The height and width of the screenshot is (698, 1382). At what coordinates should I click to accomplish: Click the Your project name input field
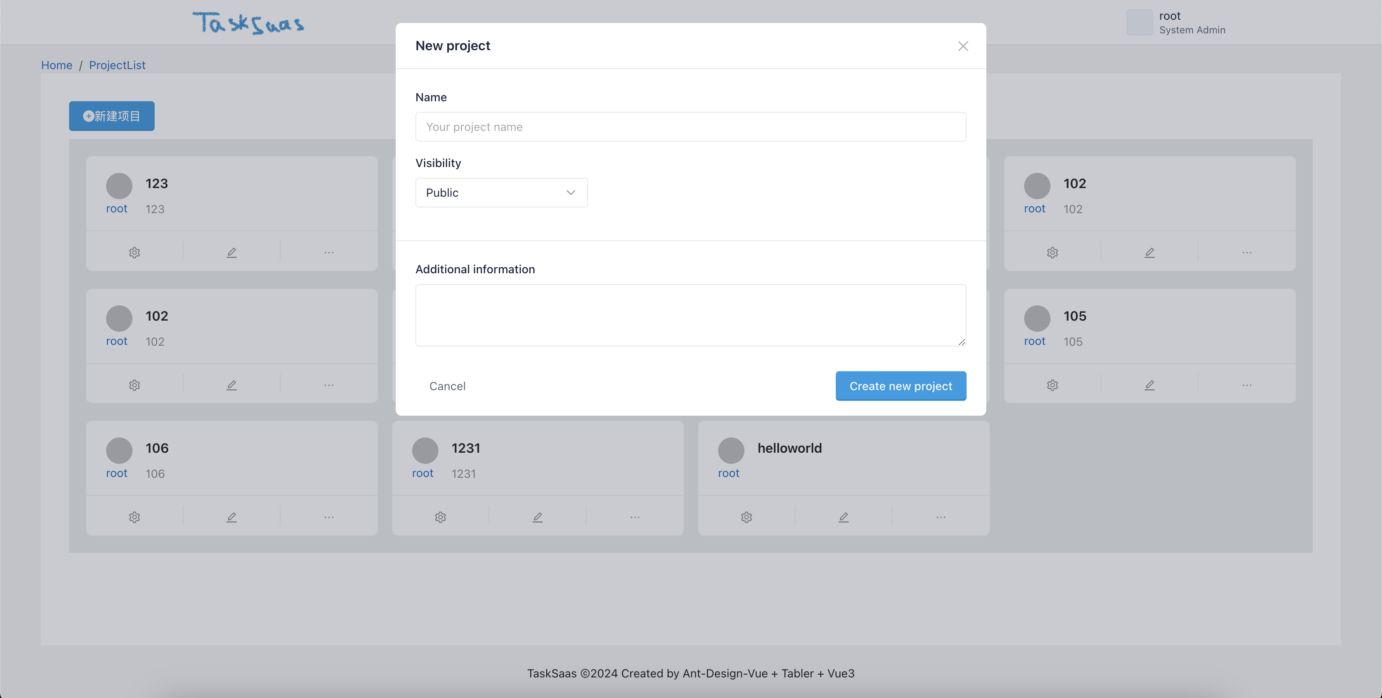(691, 127)
